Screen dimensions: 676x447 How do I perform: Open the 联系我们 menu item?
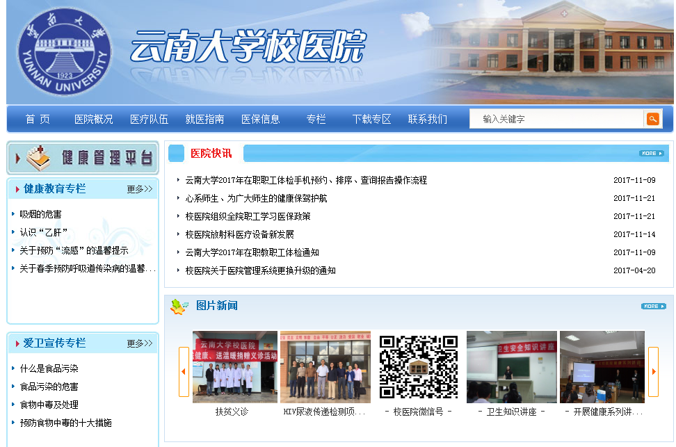click(428, 119)
